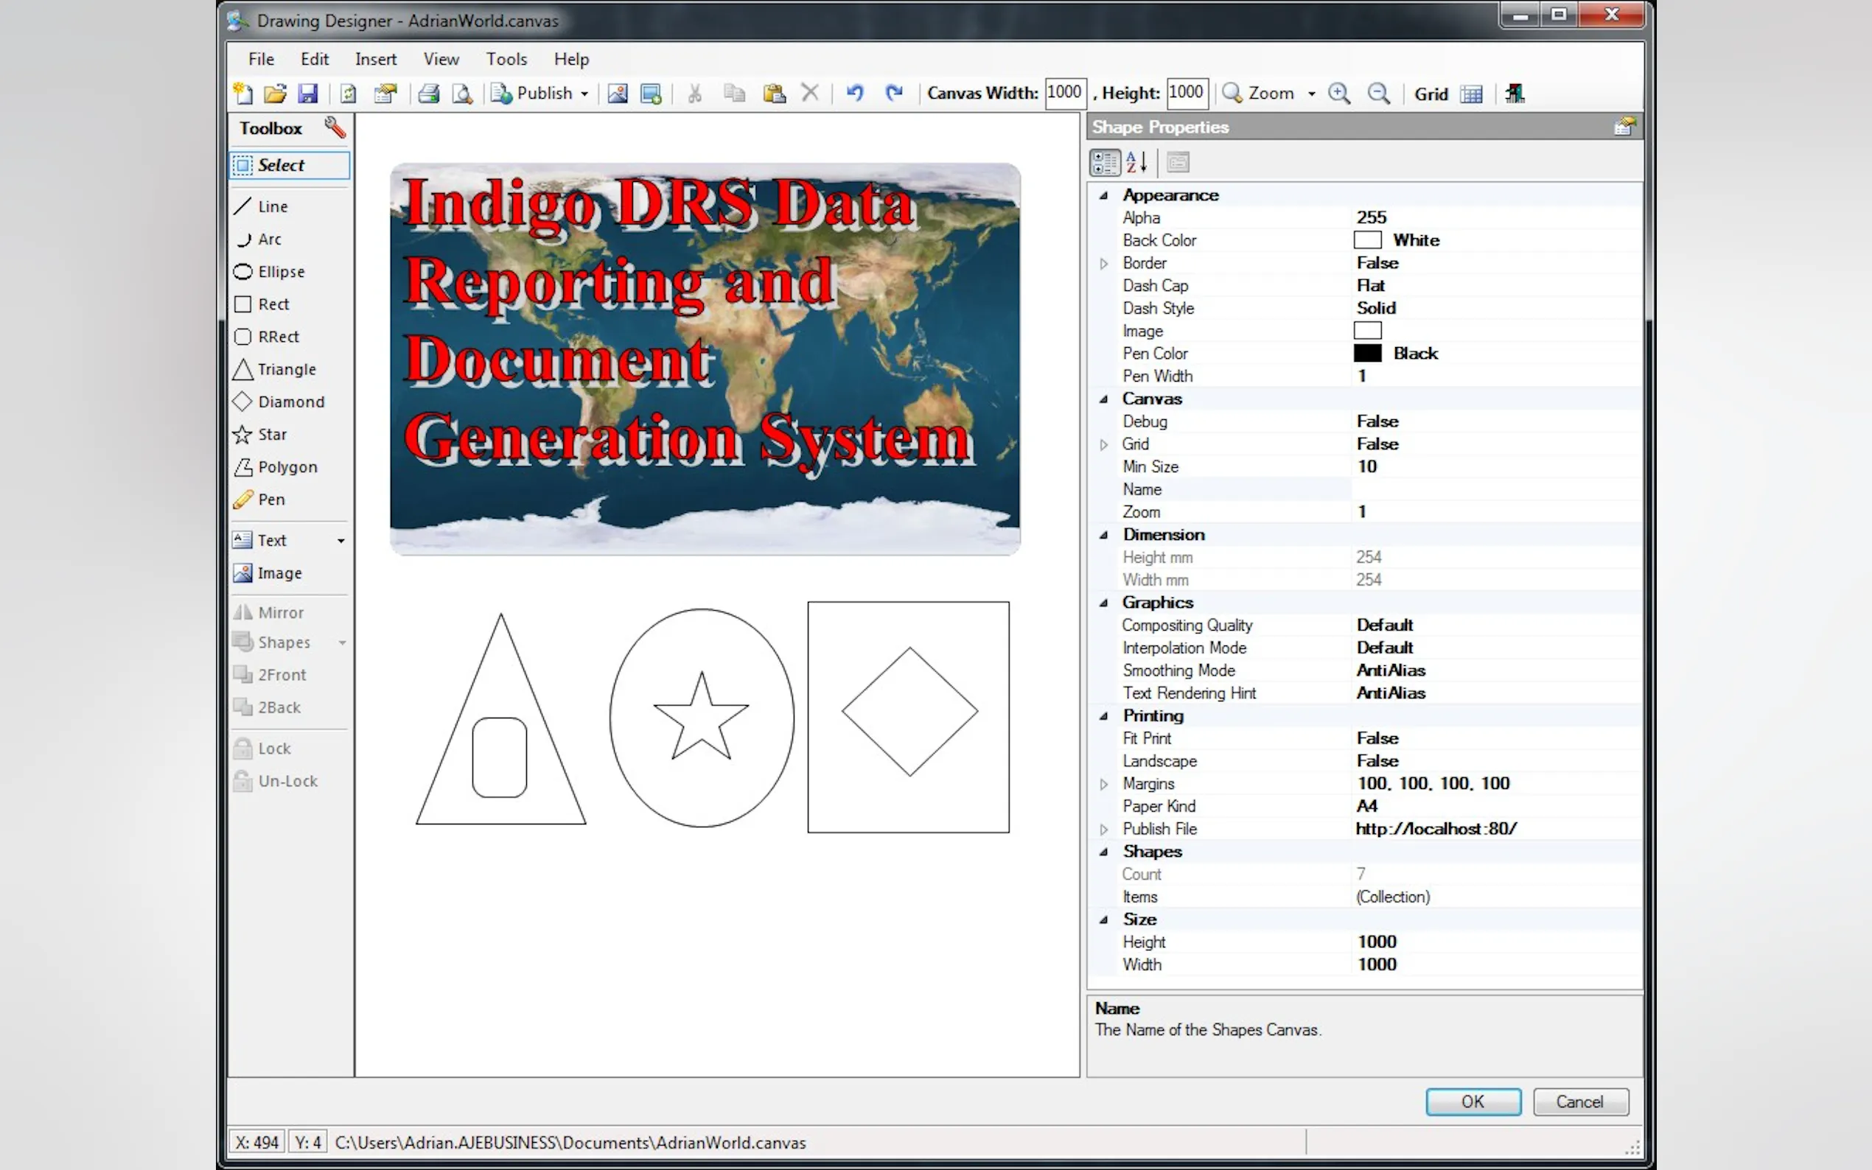Click the Name property value field
The width and height of the screenshot is (1872, 1170).
1495,489
